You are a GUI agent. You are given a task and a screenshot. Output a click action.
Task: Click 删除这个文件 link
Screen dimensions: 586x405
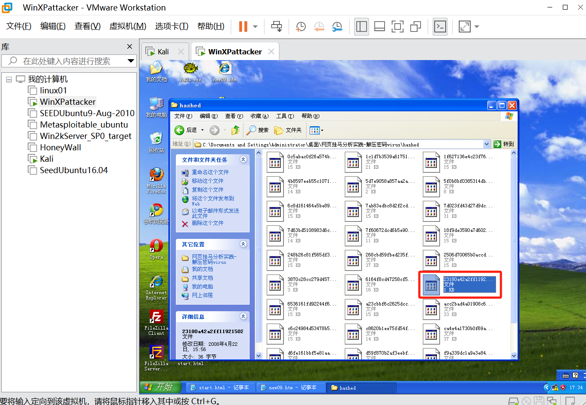[207, 223]
